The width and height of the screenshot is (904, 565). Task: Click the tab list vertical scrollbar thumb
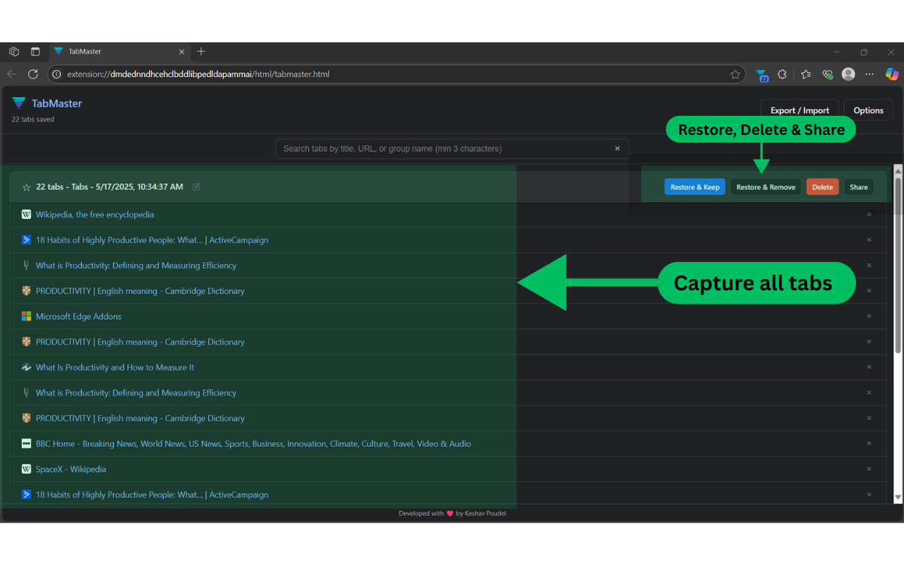898,265
